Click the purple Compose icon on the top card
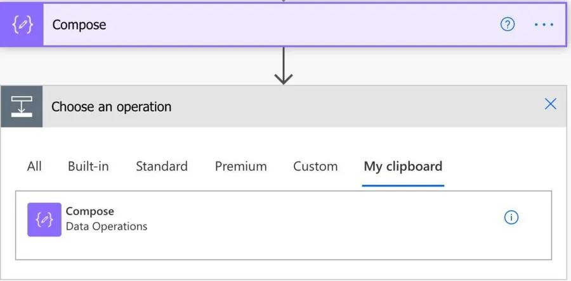The image size is (571, 281). pyautogui.click(x=22, y=25)
